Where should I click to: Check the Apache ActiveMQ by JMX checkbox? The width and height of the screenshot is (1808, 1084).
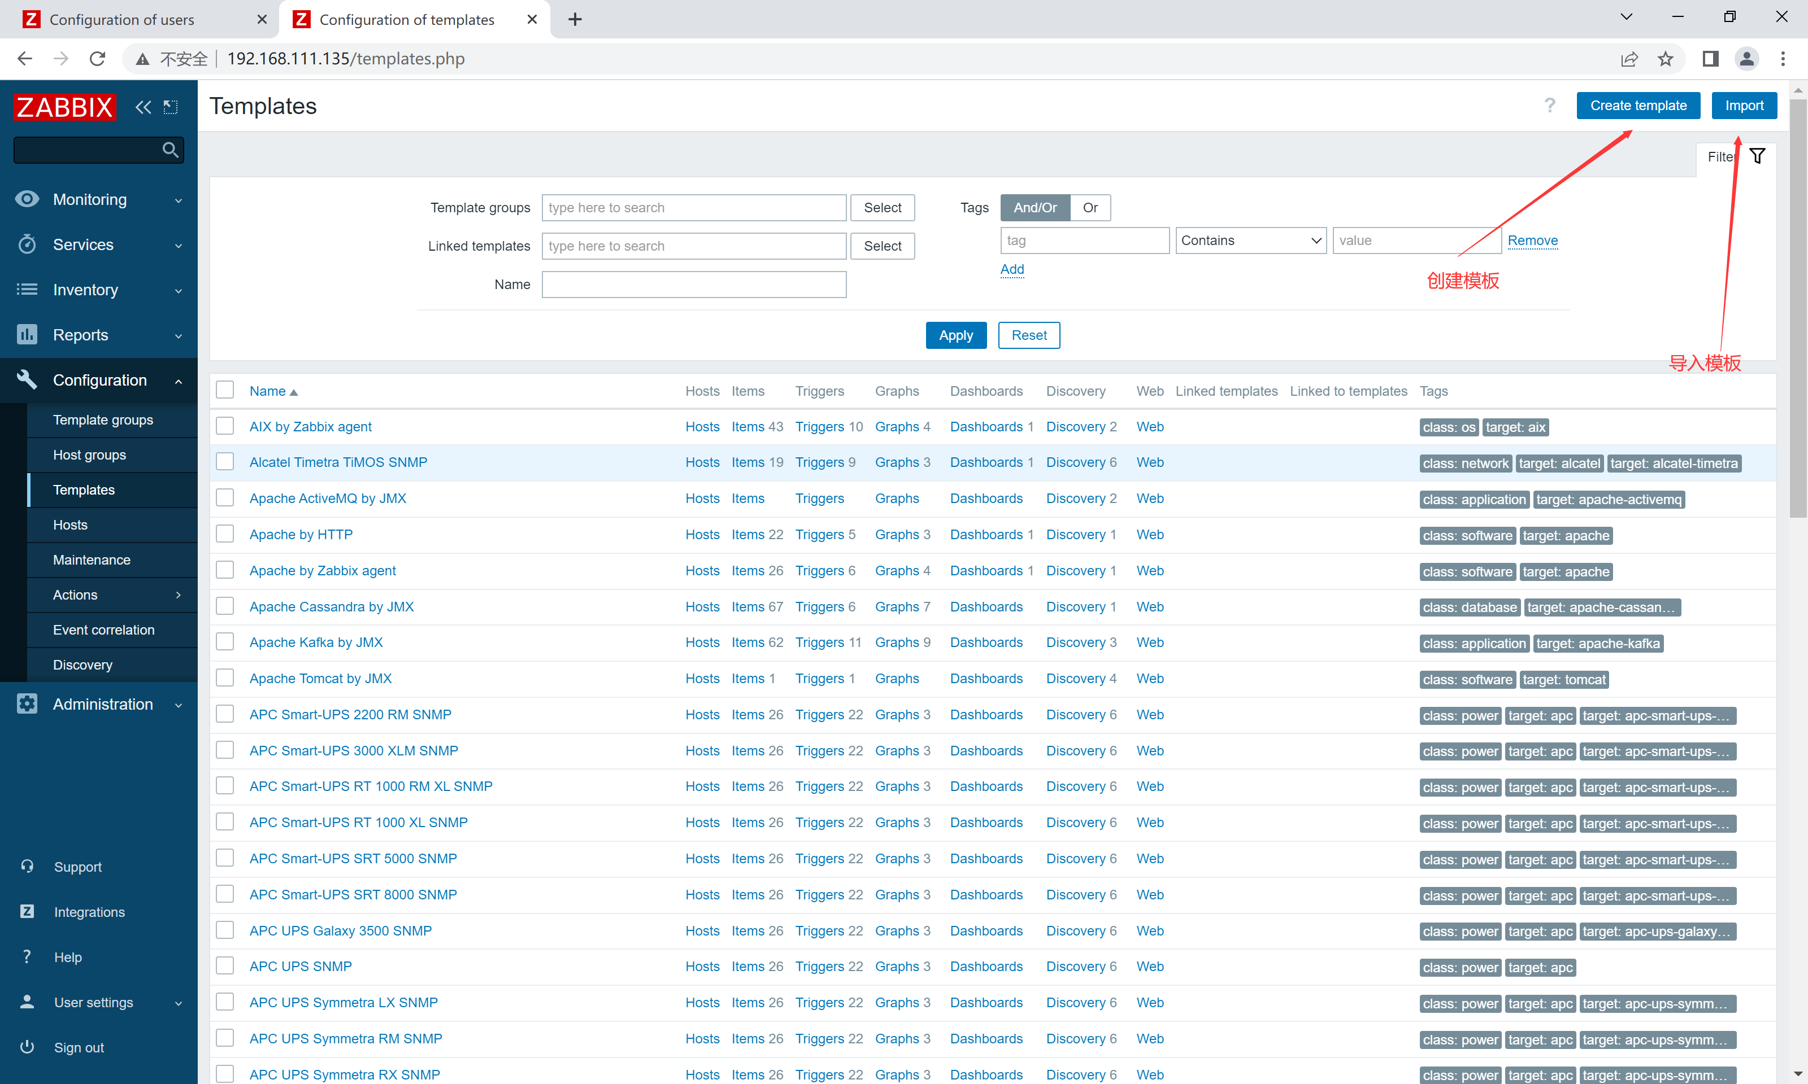[225, 497]
